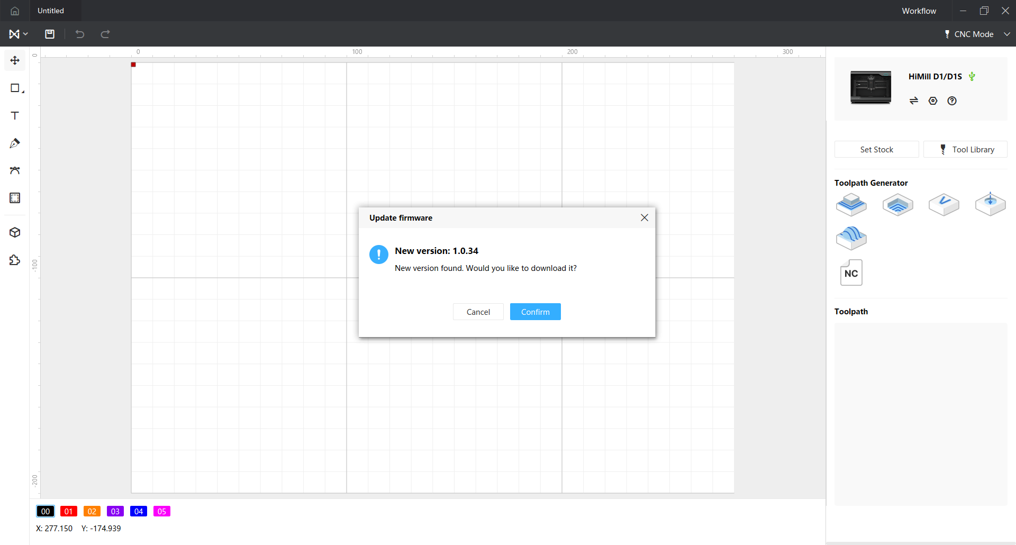The width and height of the screenshot is (1016, 545).
Task: Click the device help question icon
Action: point(952,101)
